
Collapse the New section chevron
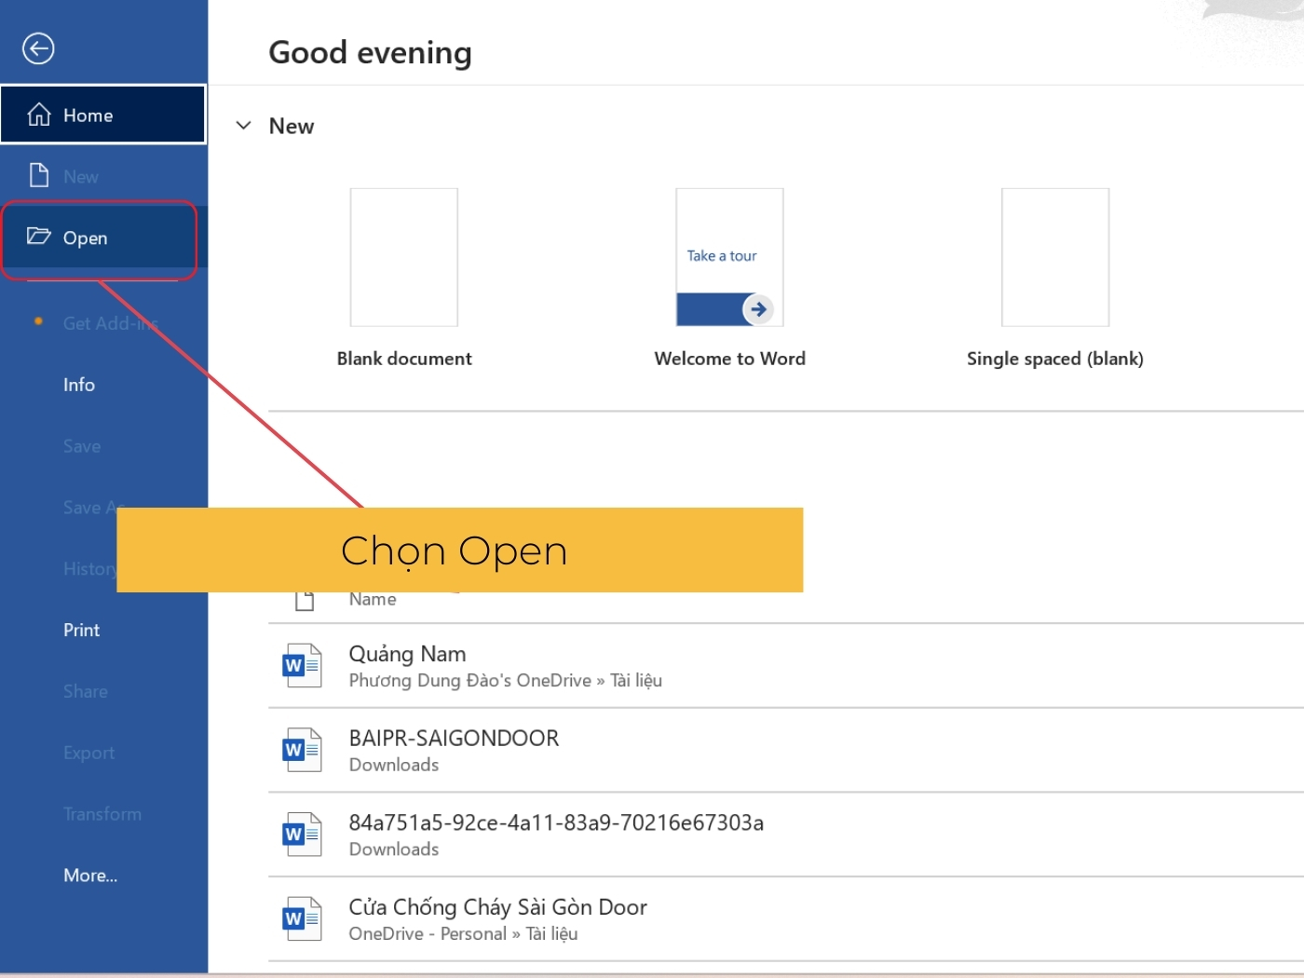pyautogui.click(x=244, y=126)
